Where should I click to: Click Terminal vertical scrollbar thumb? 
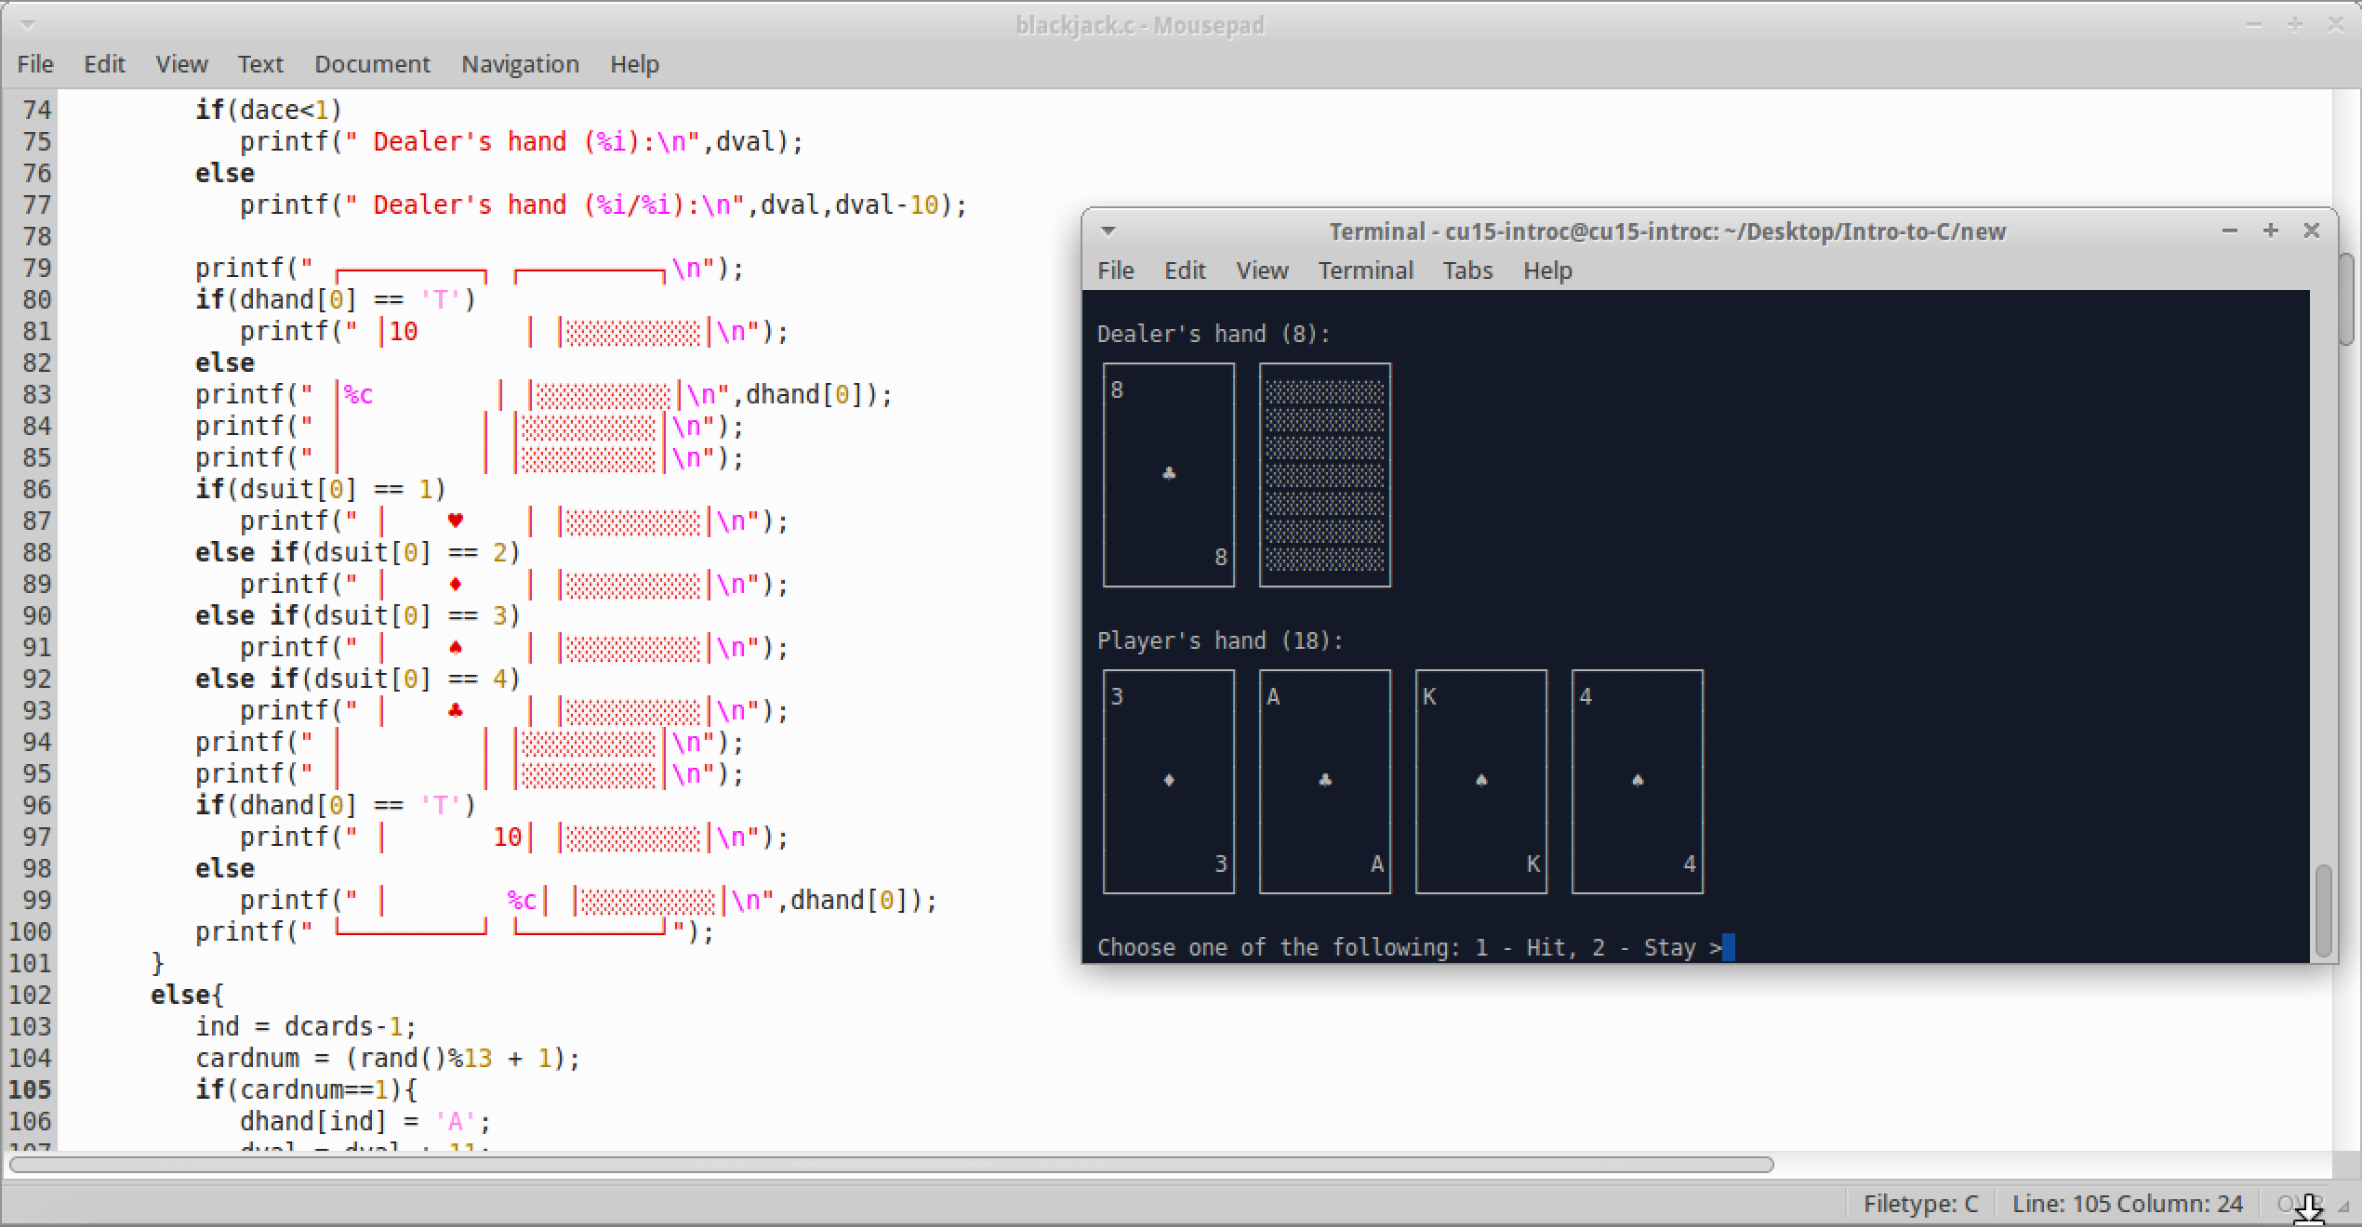2323,909
